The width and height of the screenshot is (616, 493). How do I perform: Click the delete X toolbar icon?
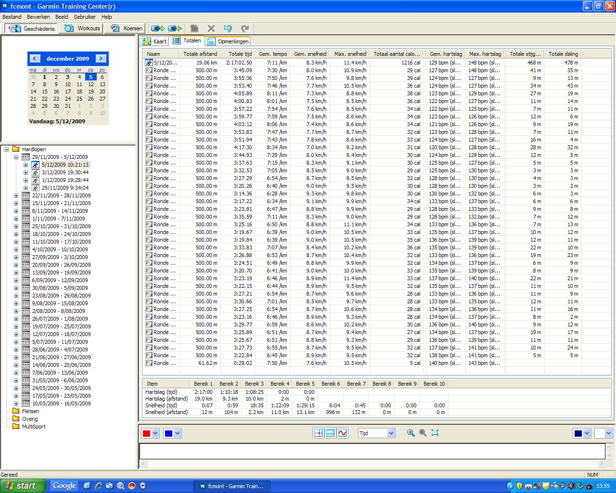[211, 28]
